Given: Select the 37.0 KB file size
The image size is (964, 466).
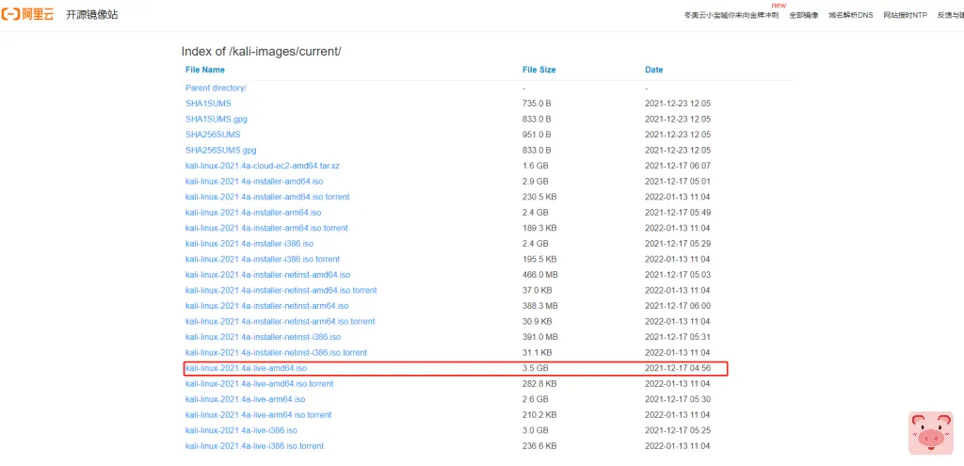Looking at the screenshot, I should [x=538, y=290].
